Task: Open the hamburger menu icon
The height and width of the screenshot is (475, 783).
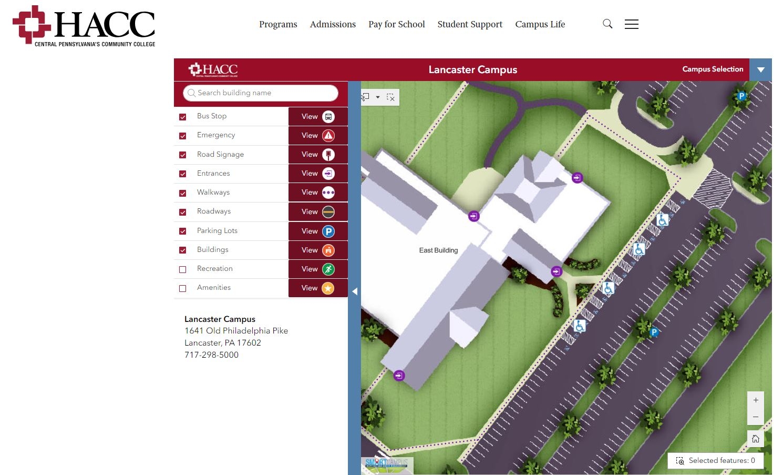Action: coord(631,24)
